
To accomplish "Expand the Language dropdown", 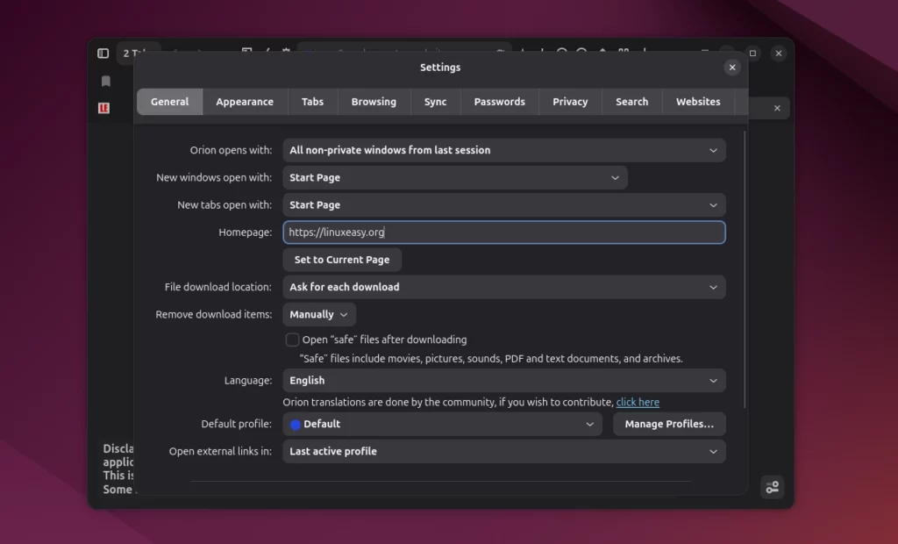I will click(504, 381).
